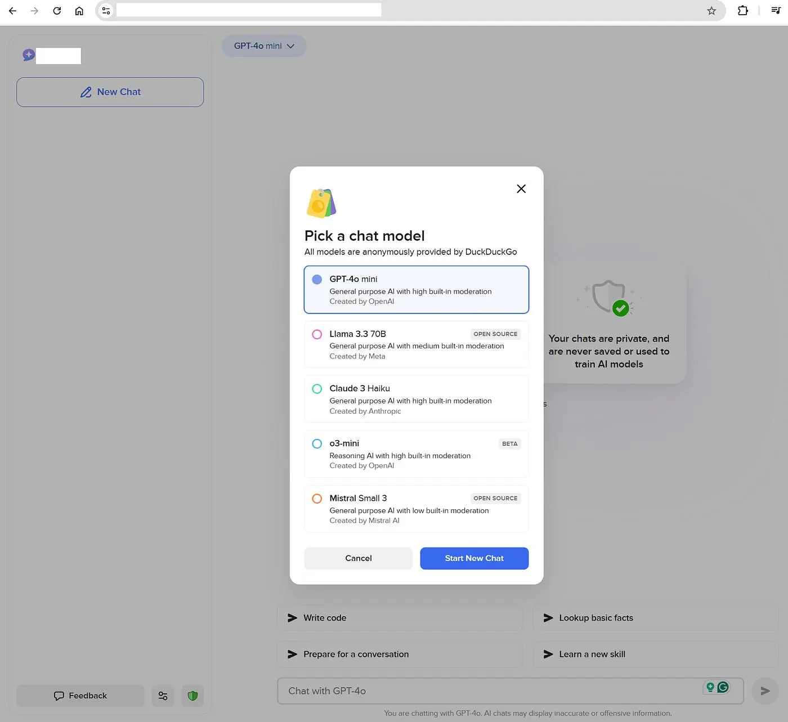
Task: Choose the Lookup basic facts suggestion
Action: tap(656, 618)
